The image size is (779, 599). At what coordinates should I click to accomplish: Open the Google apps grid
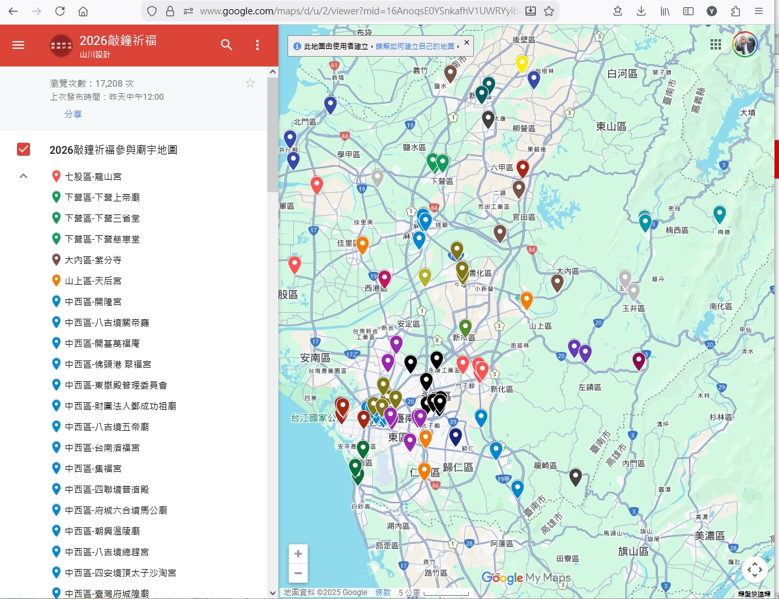[716, 44]
